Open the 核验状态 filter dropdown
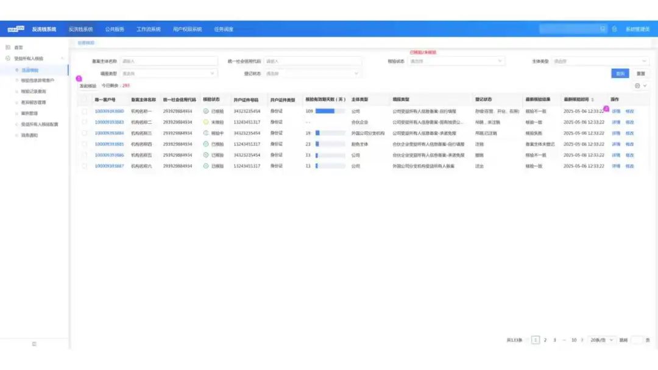658x370 pixels. coord(456,62)
